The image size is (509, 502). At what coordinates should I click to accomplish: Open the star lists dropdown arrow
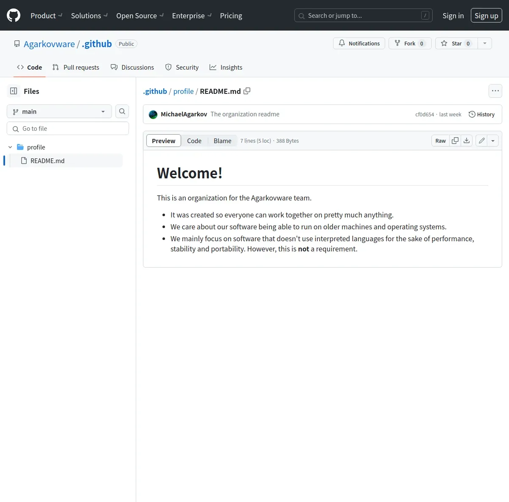pos(485,43)
